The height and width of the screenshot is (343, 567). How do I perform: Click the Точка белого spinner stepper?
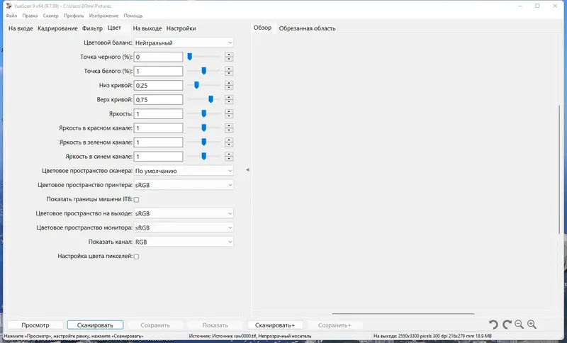(229, 71)
